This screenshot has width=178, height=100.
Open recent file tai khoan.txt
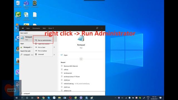(68, 73)
